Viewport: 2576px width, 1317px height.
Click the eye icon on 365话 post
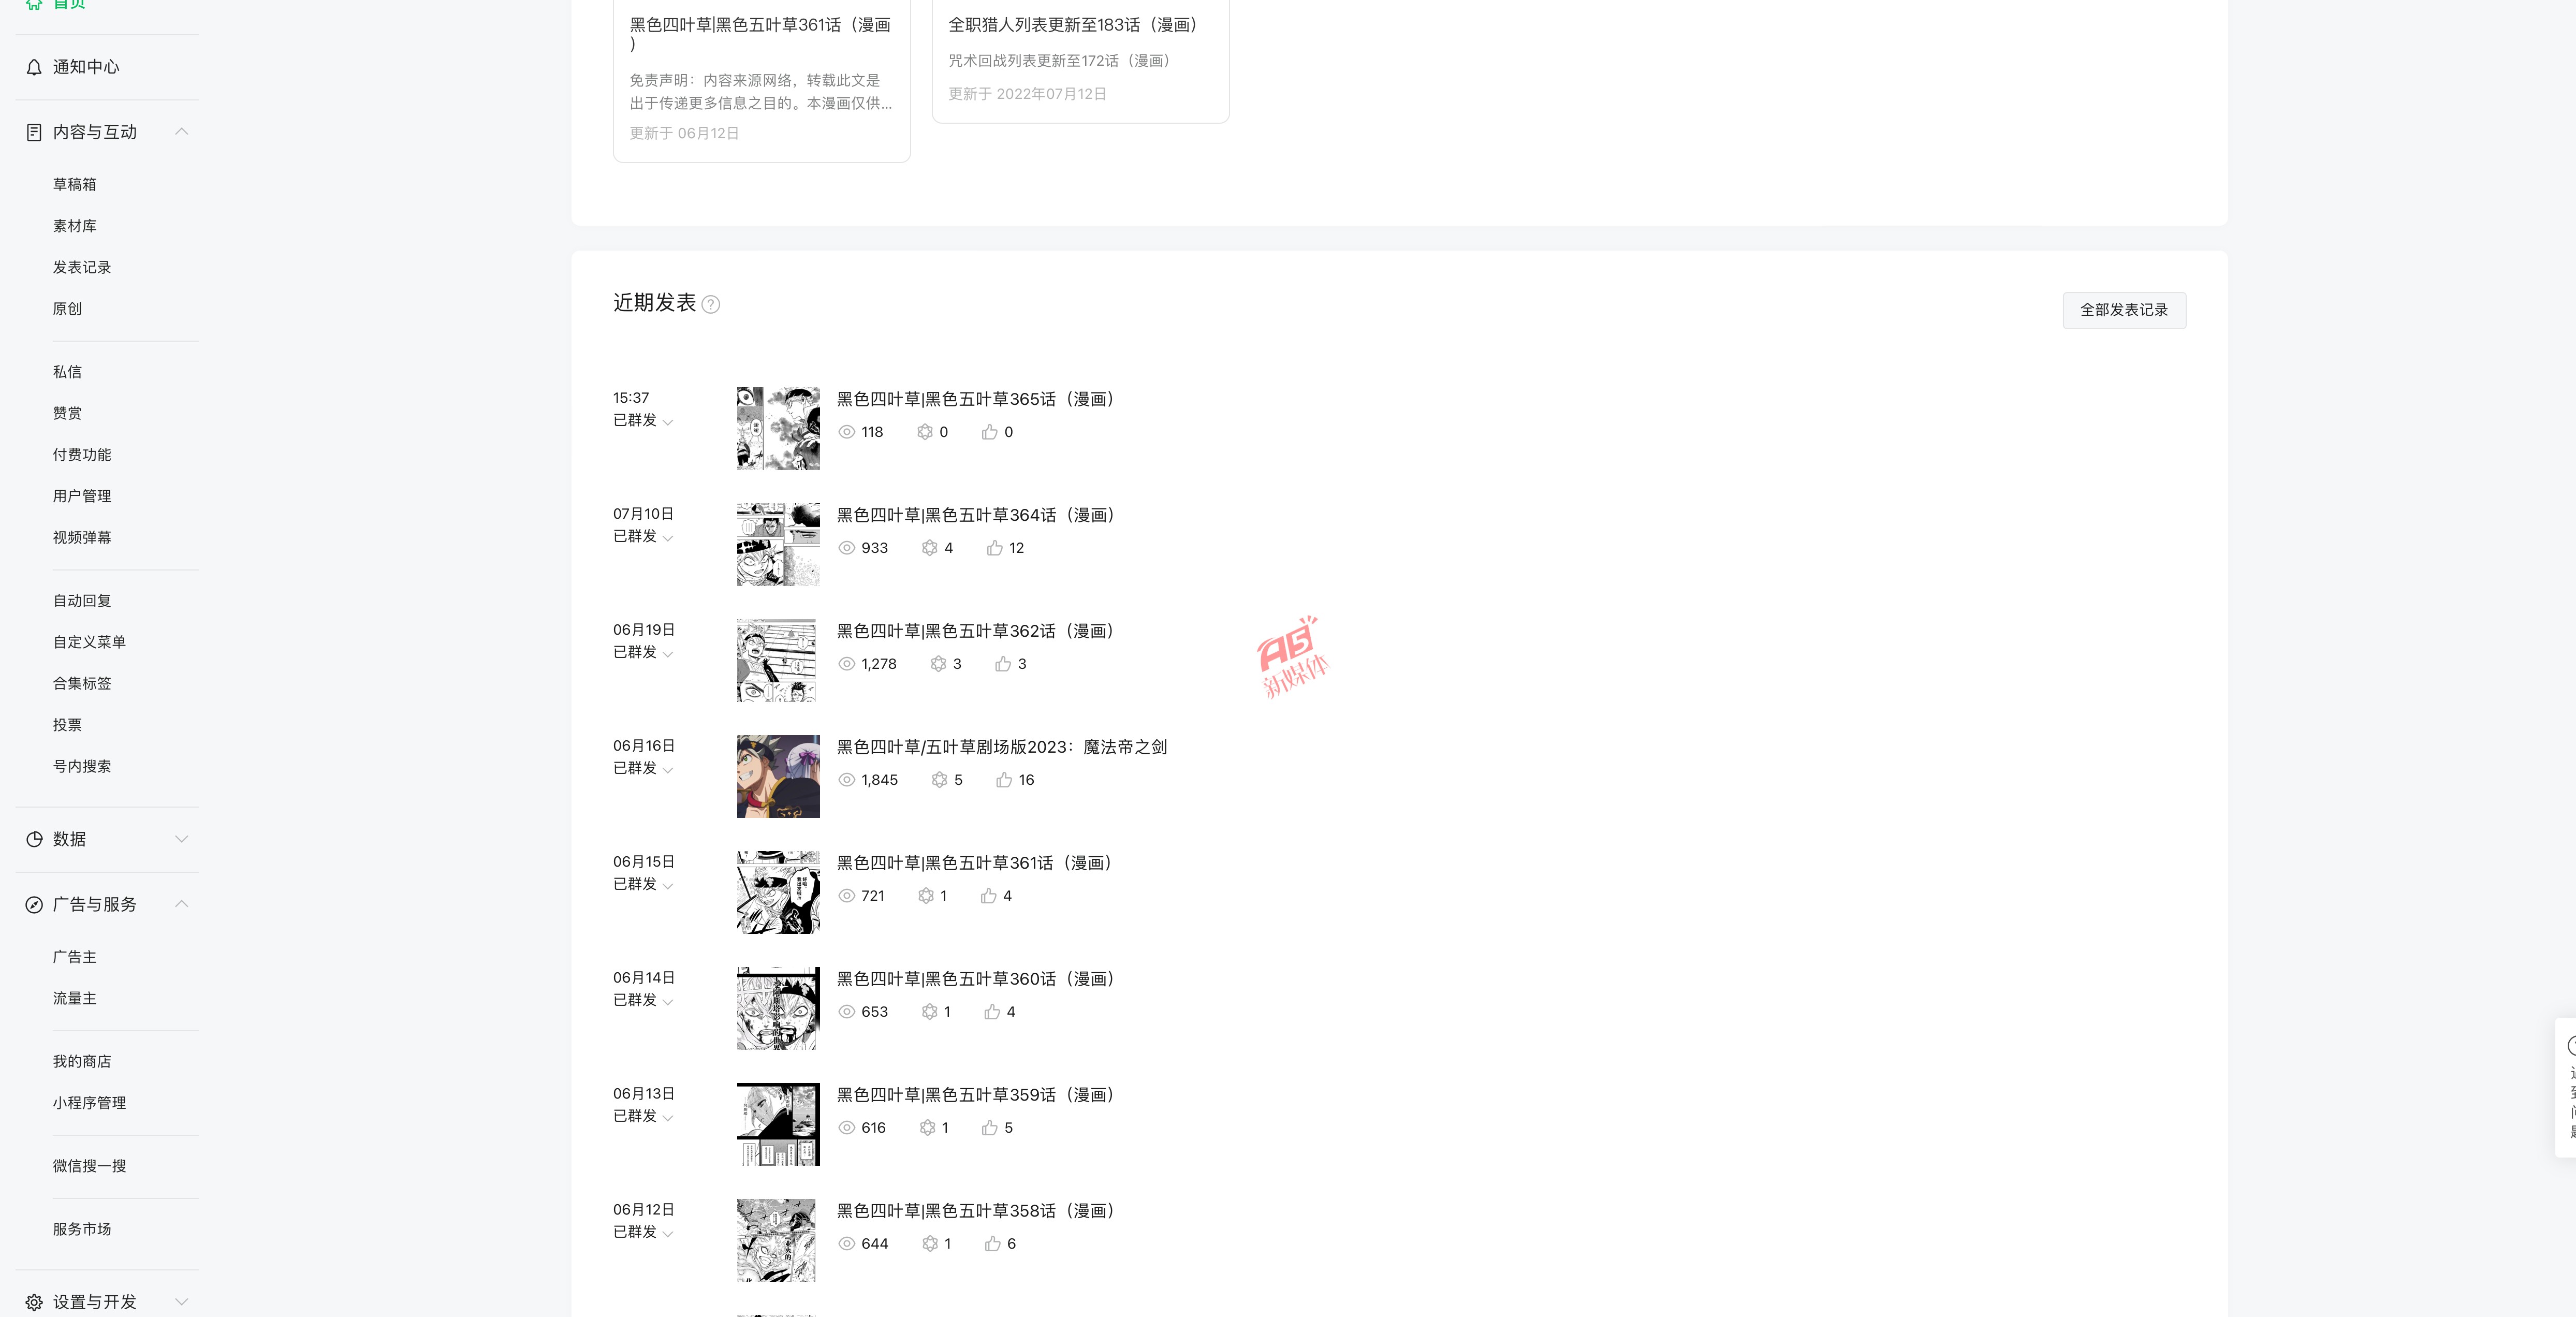click(x=846, y=432)
